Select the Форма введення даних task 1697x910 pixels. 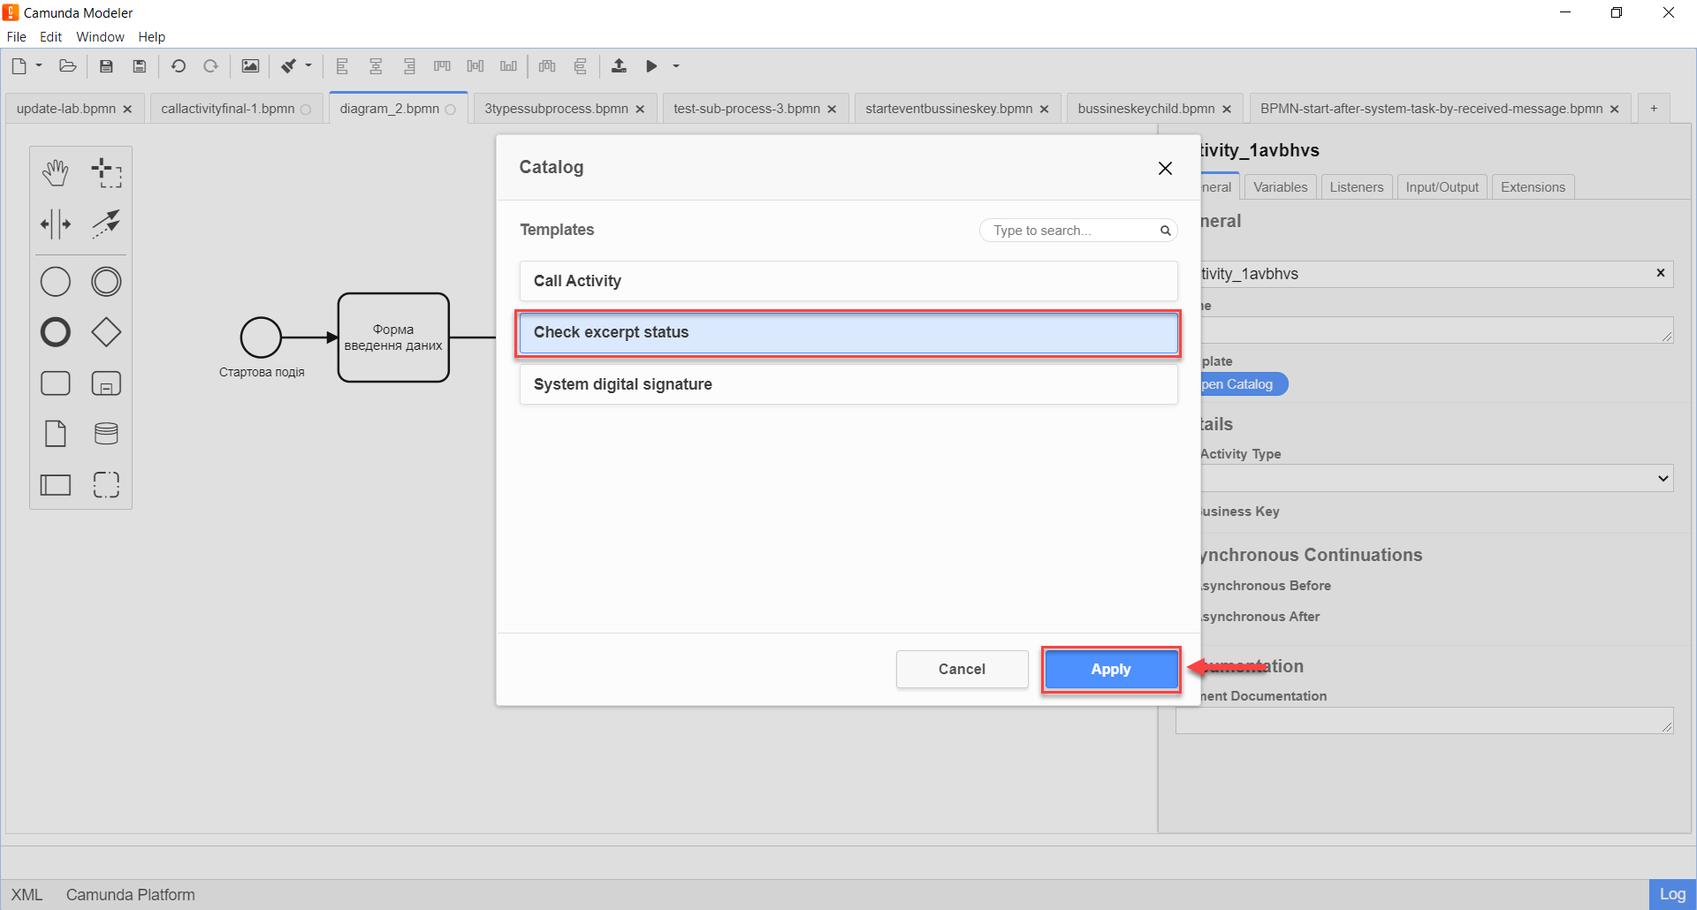click(x=393, y=337)
